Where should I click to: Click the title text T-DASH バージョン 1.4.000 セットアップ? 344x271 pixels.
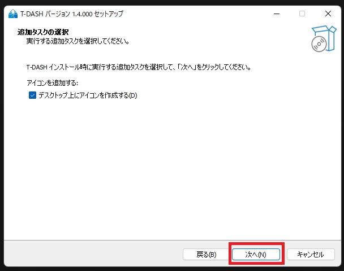(x=72, y=14)
